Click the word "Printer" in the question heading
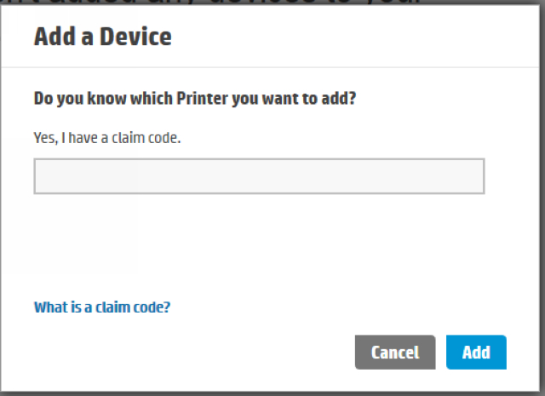Image resolution: width=545 pixels, height=396 pixels. click(x=178, y=99)
